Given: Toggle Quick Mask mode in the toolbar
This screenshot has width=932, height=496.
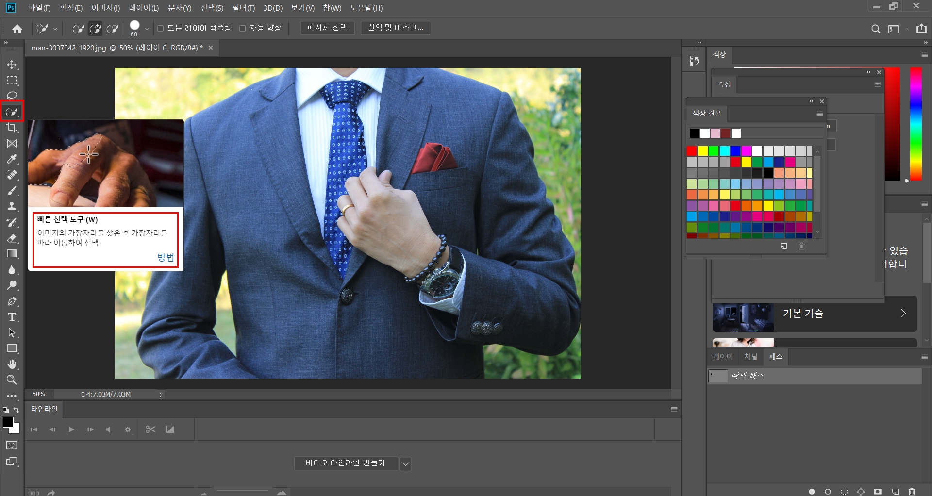Looking at the screenshot, I should [x=12, y=446].
